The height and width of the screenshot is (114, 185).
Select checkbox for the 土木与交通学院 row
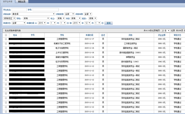[x=6, y=53]
